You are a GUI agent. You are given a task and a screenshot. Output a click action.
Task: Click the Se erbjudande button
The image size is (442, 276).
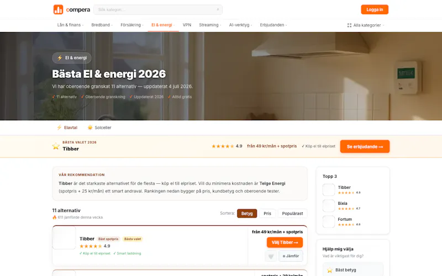365,146
